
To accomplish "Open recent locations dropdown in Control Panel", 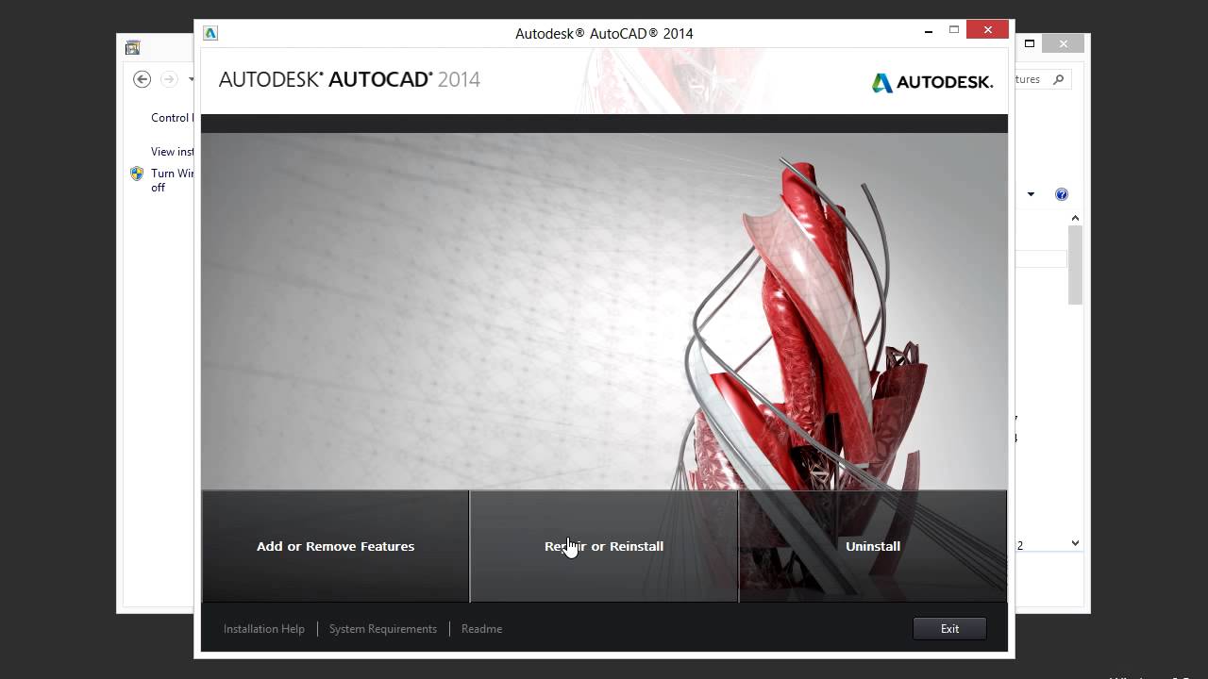I will pos(191,79).
